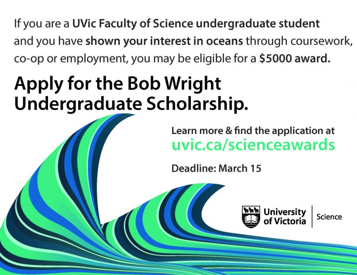This screenshot has height=275, width=357.
Task: Select the "Science" label beside the logo
Action: point(329,217)
